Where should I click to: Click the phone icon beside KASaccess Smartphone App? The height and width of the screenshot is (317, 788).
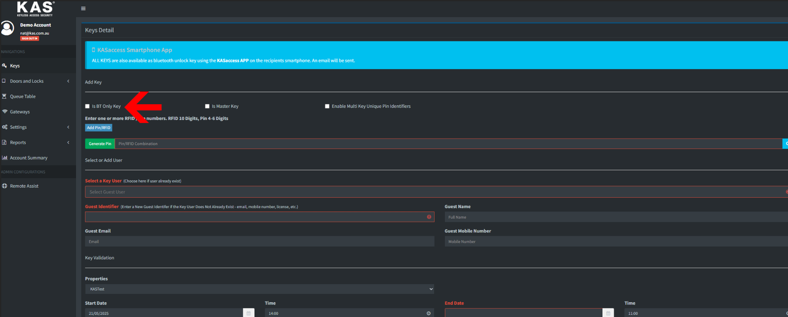coord(94,50)
